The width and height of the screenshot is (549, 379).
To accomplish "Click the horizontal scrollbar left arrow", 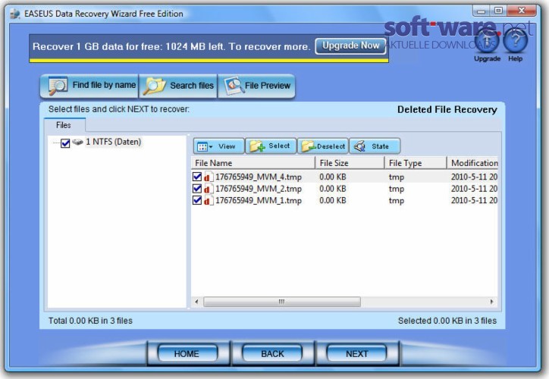I will tap(196, 302).
